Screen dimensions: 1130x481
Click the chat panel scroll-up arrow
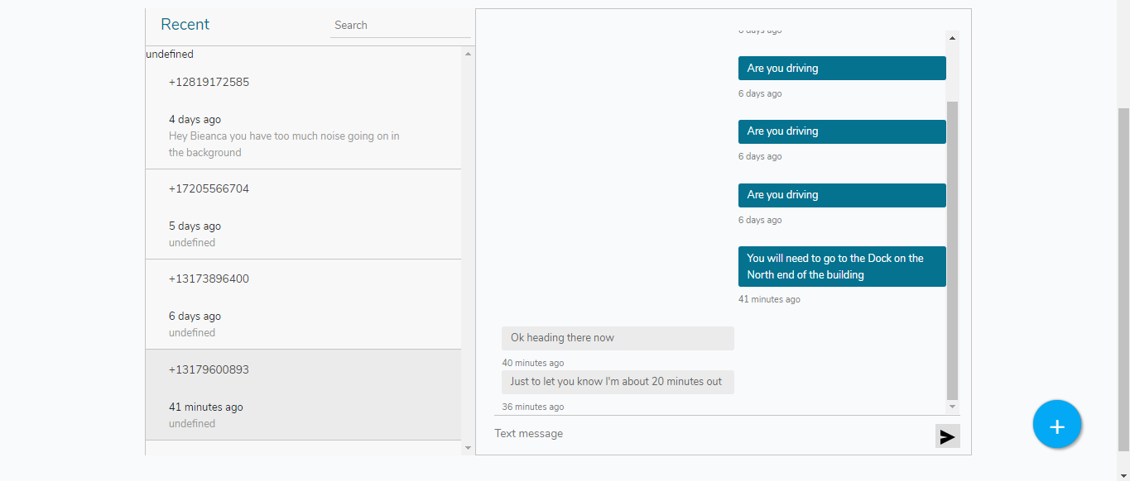pos(951,37)
